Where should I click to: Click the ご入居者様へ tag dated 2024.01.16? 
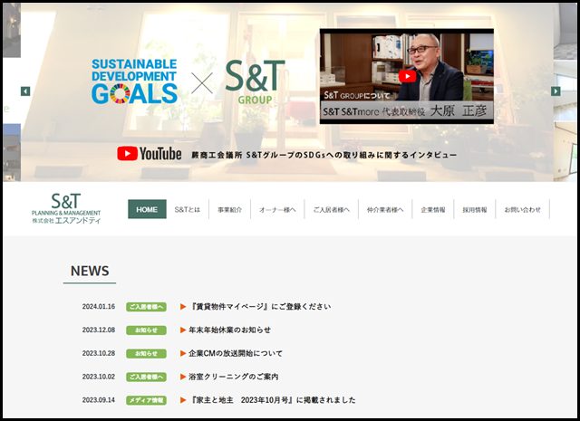[146, 307]
